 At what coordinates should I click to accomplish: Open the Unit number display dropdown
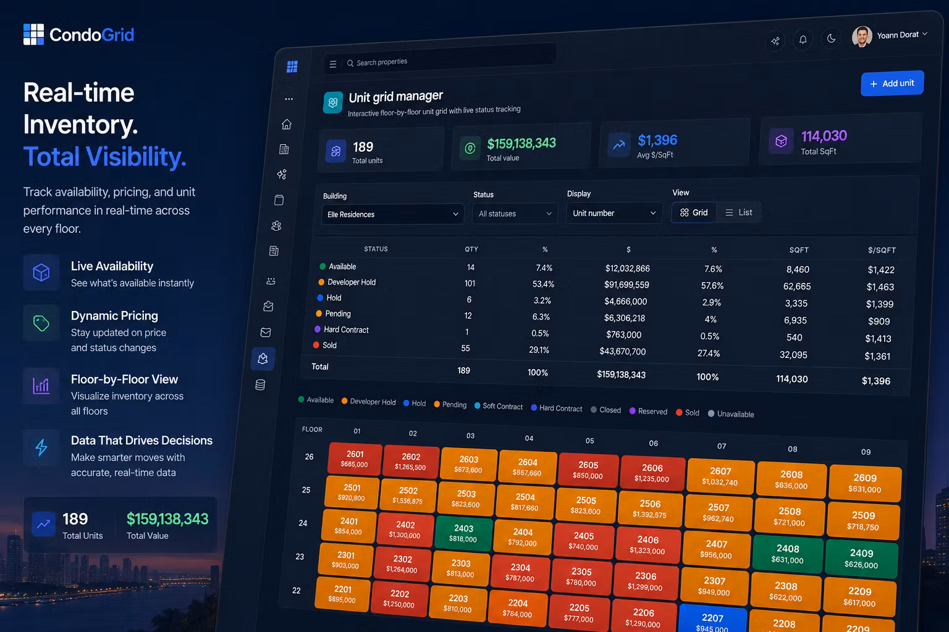point(614,213)
